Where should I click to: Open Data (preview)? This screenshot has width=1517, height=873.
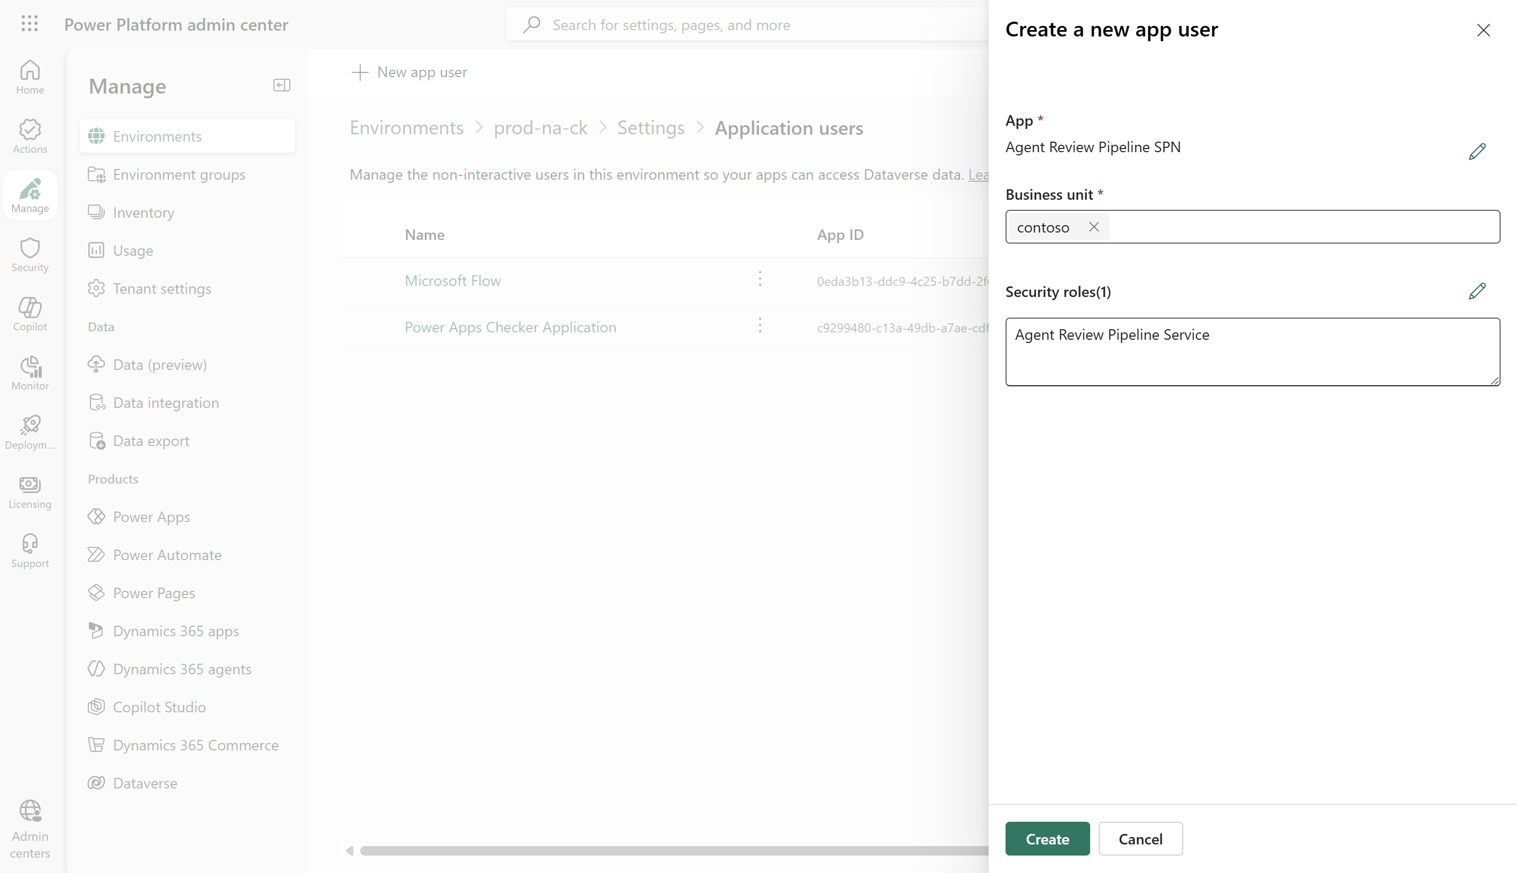[187, 365]
